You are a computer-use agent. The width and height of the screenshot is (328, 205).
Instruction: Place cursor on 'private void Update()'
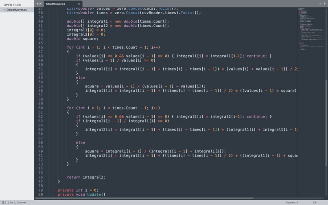click(x=81, y=194)
